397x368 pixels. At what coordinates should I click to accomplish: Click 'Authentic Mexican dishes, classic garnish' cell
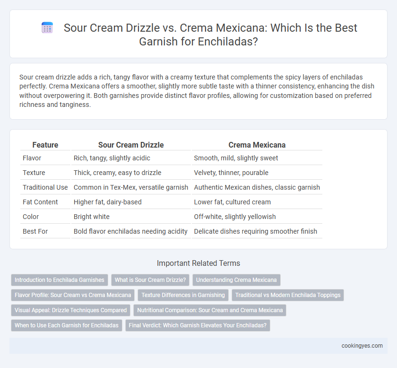(257, 188)
